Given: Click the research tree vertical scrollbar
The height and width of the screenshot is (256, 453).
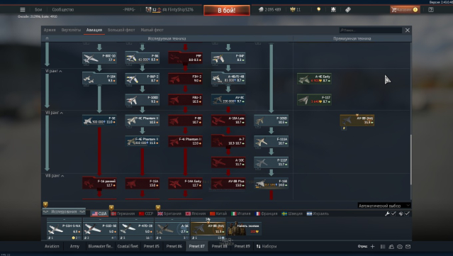Looking at the screenshot, I should [411, 160].
